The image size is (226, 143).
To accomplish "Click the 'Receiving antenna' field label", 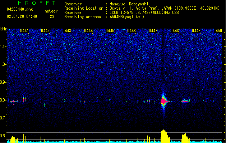I will click(x=83, y=17).
